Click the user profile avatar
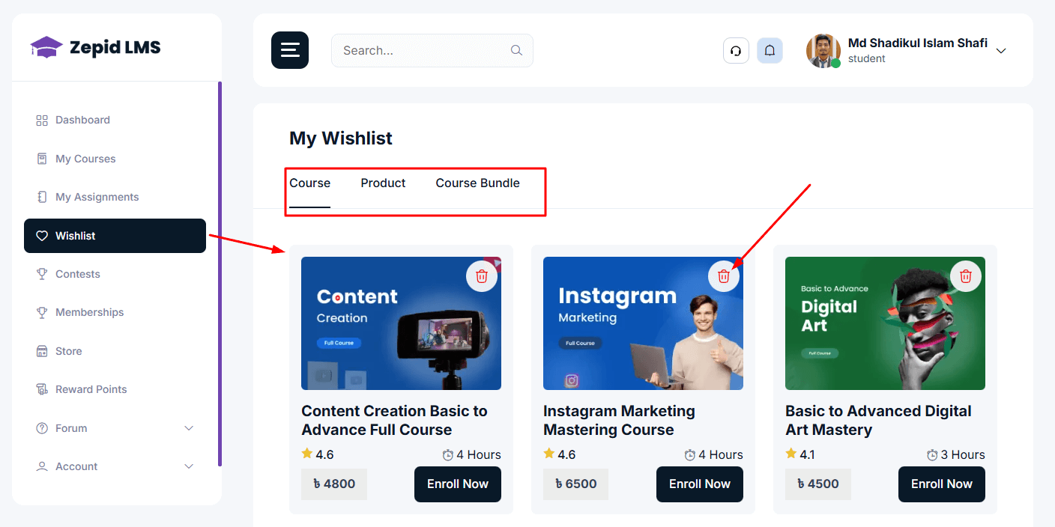 [x=823, y=51]
